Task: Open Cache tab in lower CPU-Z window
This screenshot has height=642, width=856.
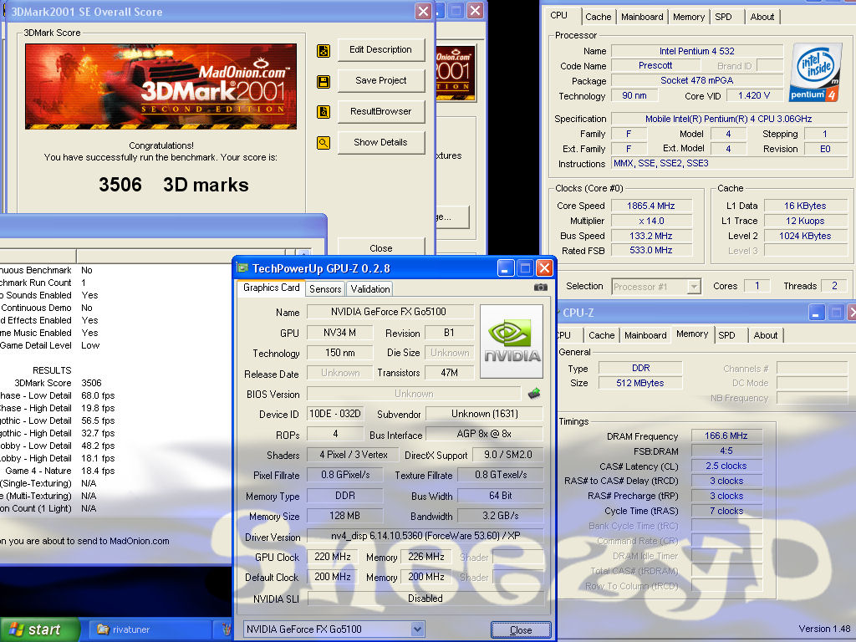Action: (x=602, y=335)
